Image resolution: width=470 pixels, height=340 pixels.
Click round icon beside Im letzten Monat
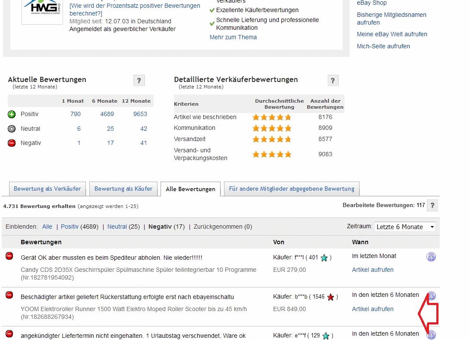431,257
